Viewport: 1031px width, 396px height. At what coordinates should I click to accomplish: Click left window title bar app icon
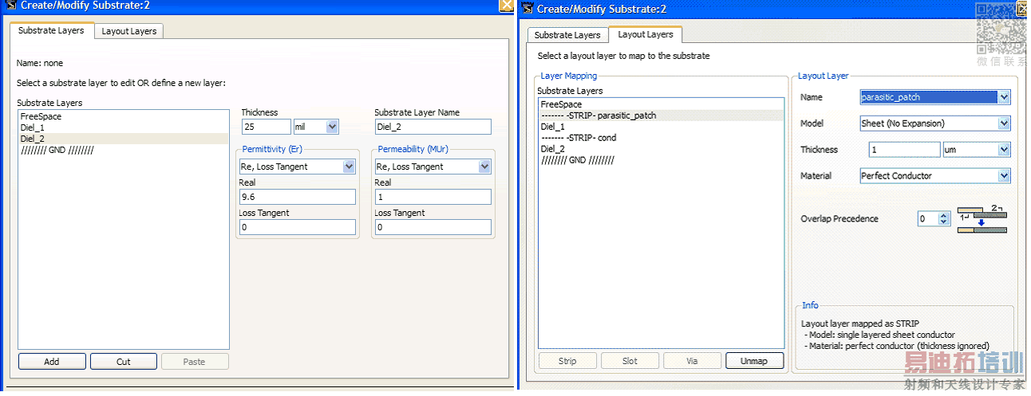pyautogui.click(x=11, y=6)
